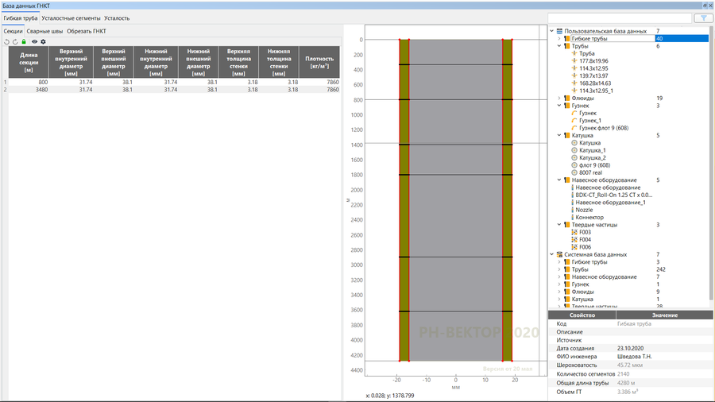
Task: Collapse the Системная база данных node
Action: tap(551, 254)
